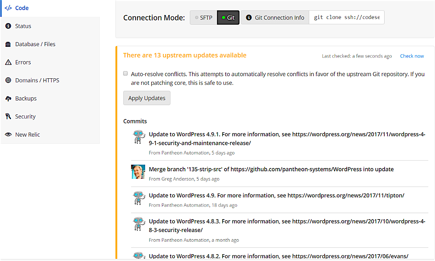The image size is (435, 261).
Task: Click the Security keys icon
Action: pos(8,117)
